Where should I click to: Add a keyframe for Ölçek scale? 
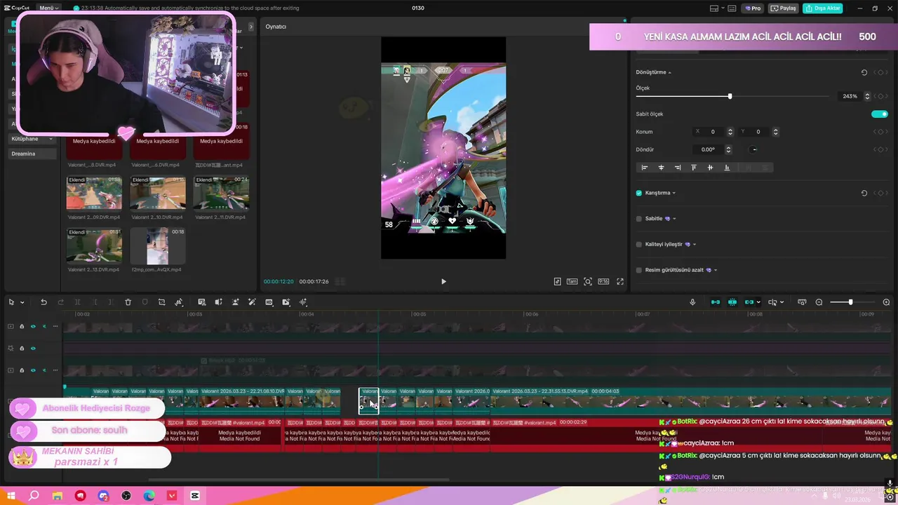[x=880, y=96]
